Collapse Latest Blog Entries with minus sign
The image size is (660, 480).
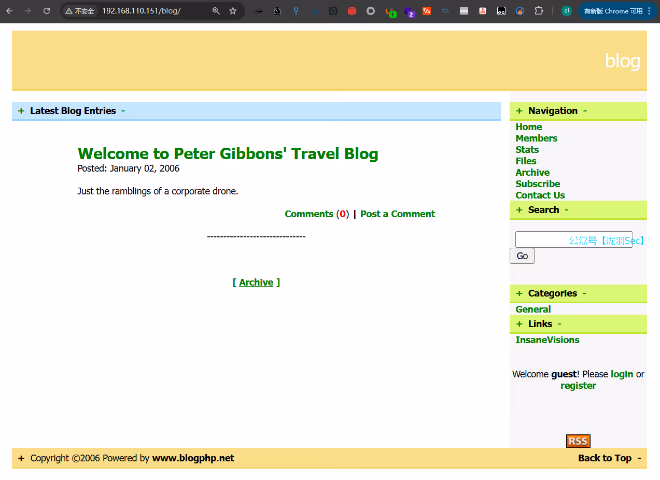pos(123,110)
